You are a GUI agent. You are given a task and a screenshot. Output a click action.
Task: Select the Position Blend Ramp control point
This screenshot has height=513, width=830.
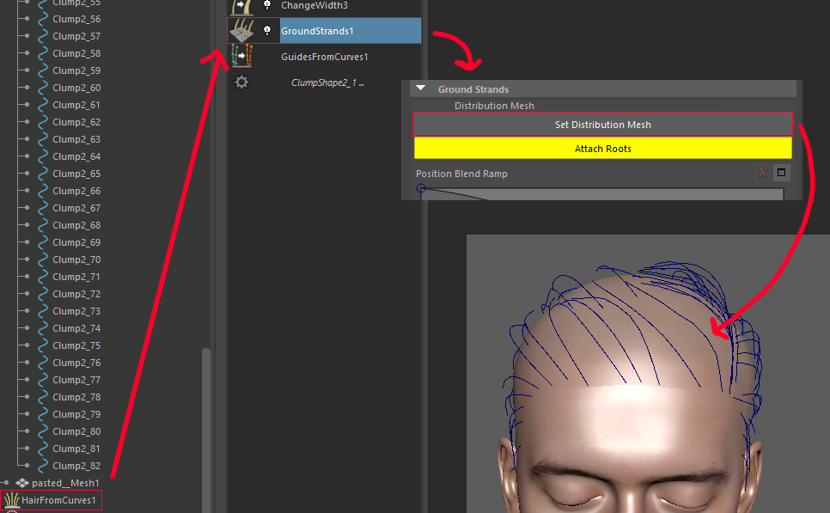tap(421, 188)
